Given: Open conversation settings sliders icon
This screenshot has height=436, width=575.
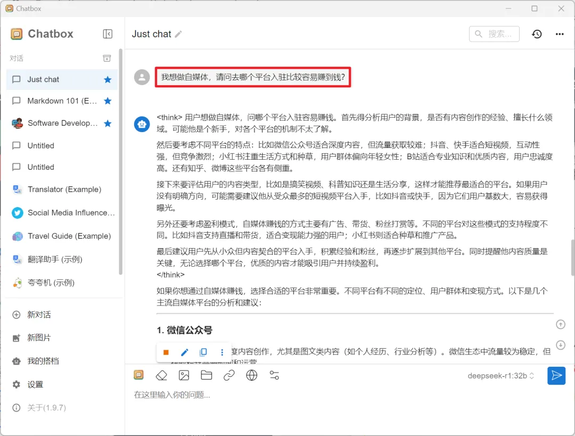Looking at the screenshot, I should pos(274,375).
